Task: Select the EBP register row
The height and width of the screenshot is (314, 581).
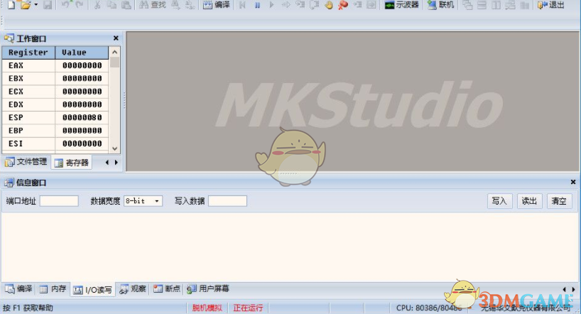Action: click(55, 131)
